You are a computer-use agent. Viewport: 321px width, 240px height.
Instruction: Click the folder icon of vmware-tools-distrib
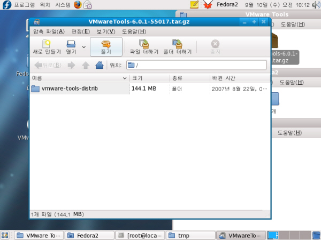(x=35, y=89)
